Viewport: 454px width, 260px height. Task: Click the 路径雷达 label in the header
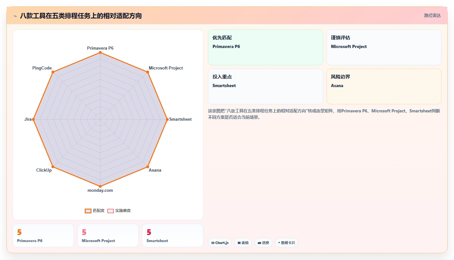click(432, 15)
